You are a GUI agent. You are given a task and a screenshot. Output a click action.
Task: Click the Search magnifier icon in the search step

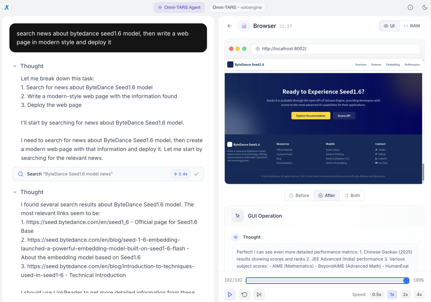[x=20, y=174]
